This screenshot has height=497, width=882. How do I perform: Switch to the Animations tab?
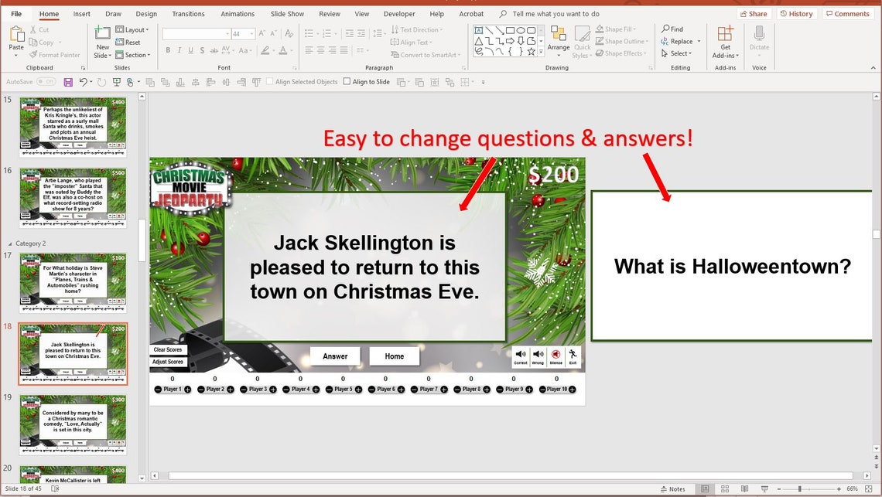point(238,13)
